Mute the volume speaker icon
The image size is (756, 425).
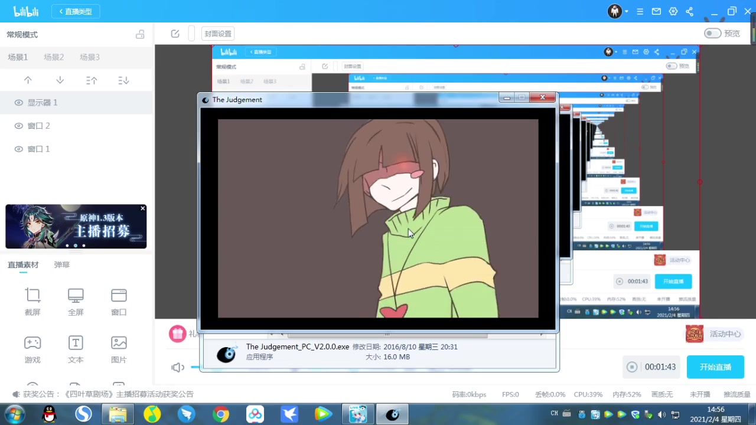coord(178,367)
